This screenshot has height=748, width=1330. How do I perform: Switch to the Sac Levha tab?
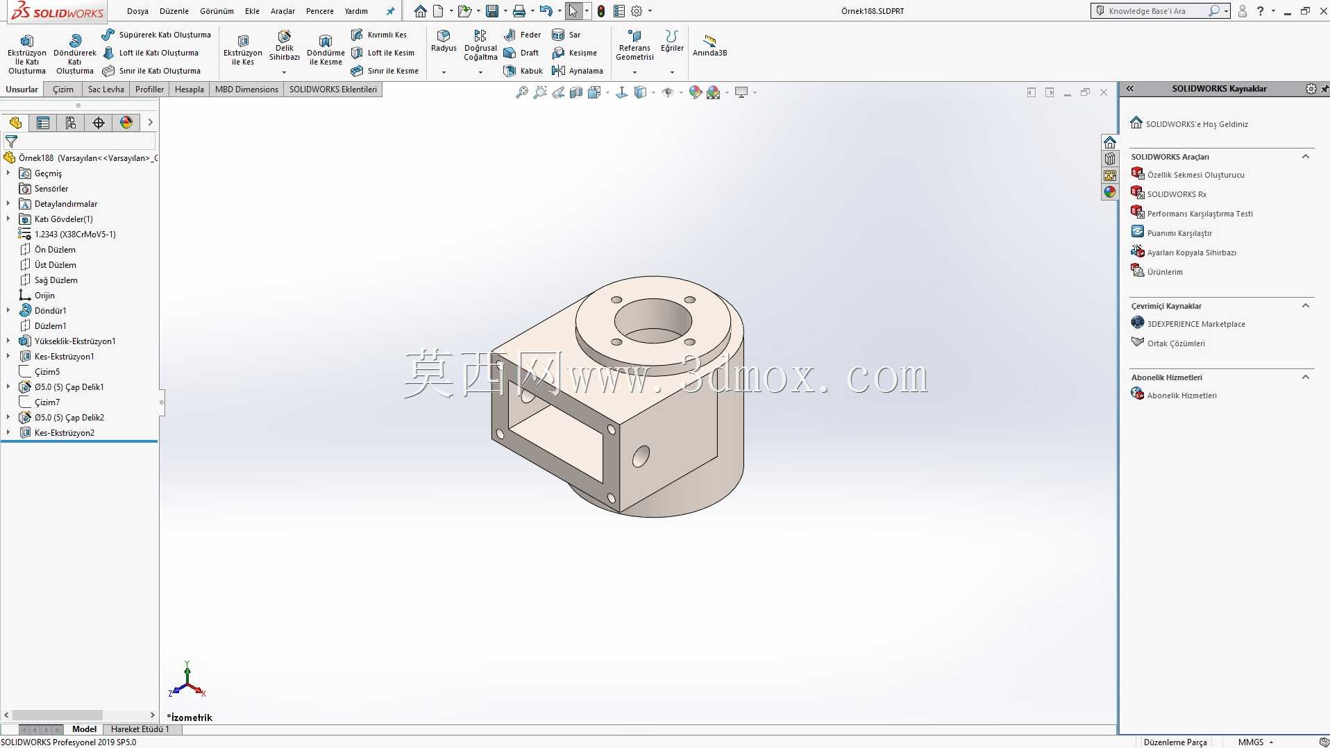coord(106,90)
